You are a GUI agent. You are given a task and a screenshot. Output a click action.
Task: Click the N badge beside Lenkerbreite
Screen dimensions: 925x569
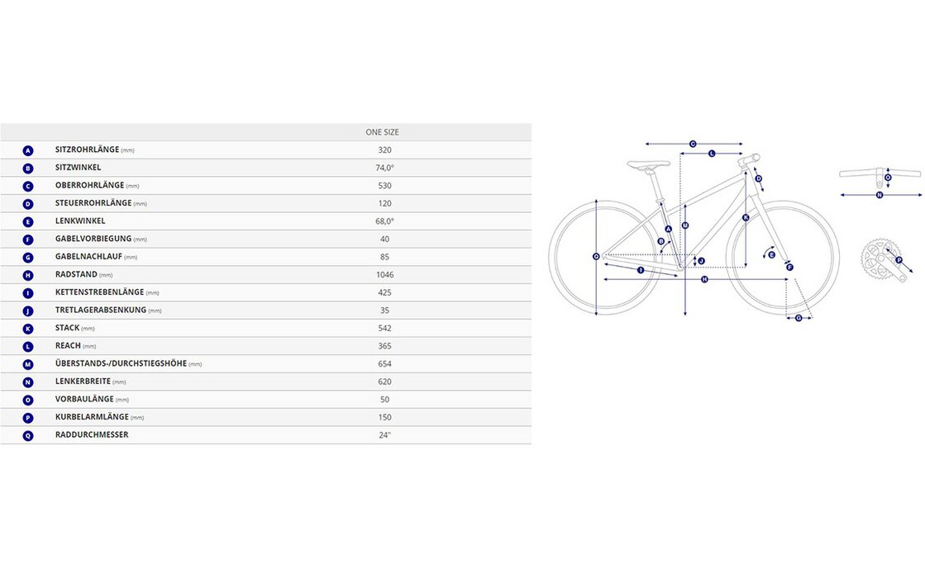27,382
